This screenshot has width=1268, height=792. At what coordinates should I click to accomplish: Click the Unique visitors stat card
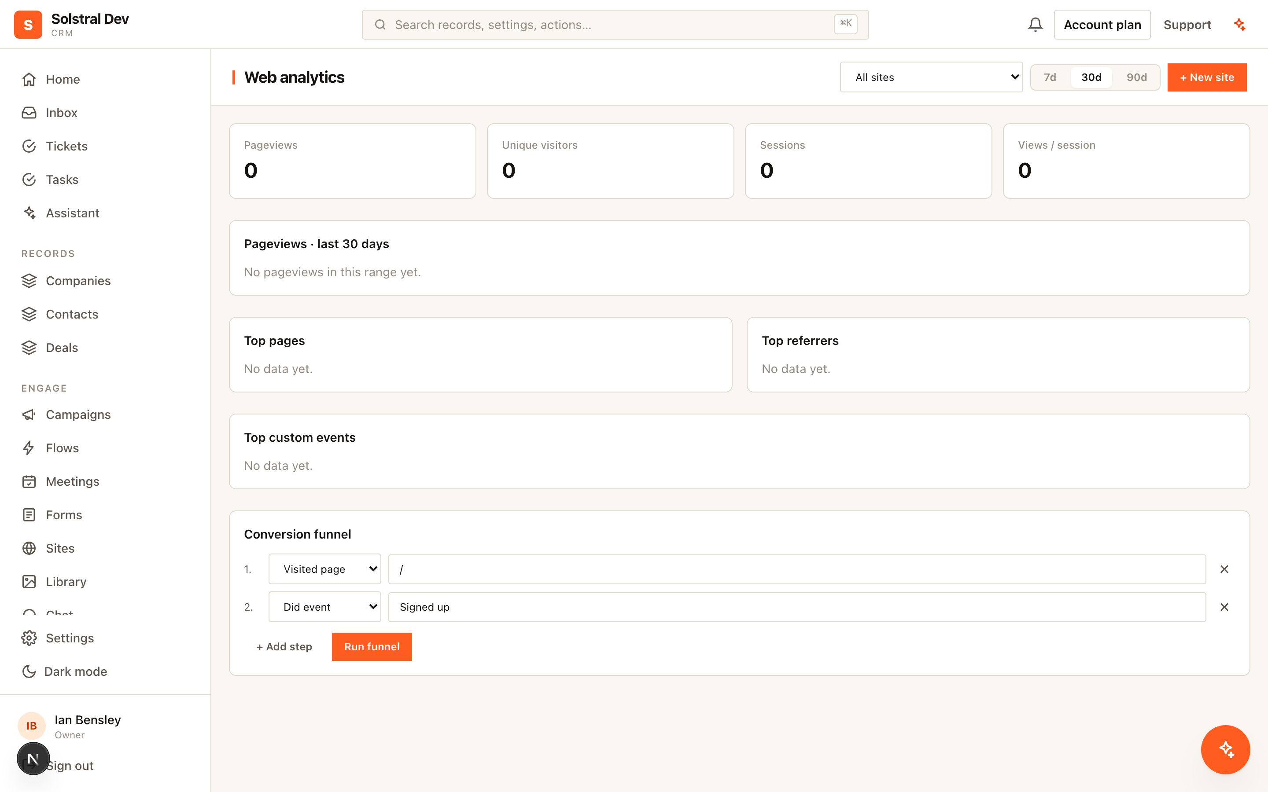pos(610,161)
